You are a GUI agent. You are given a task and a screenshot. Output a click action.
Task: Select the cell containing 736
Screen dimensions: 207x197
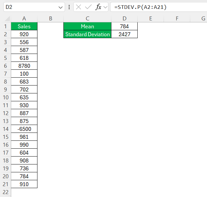pos(24,168)
